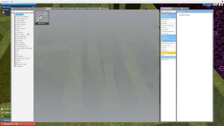Switch to the Оружие tab
224x126 pixels.
(x=47, y=8)
